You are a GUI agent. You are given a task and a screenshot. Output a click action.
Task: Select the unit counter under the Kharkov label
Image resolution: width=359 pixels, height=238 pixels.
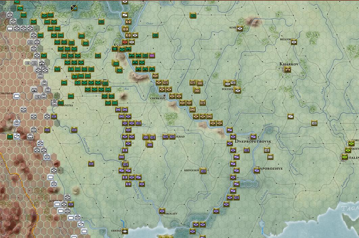(288, 70)
